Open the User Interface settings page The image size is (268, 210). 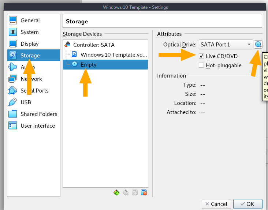(x=34, y=126)
